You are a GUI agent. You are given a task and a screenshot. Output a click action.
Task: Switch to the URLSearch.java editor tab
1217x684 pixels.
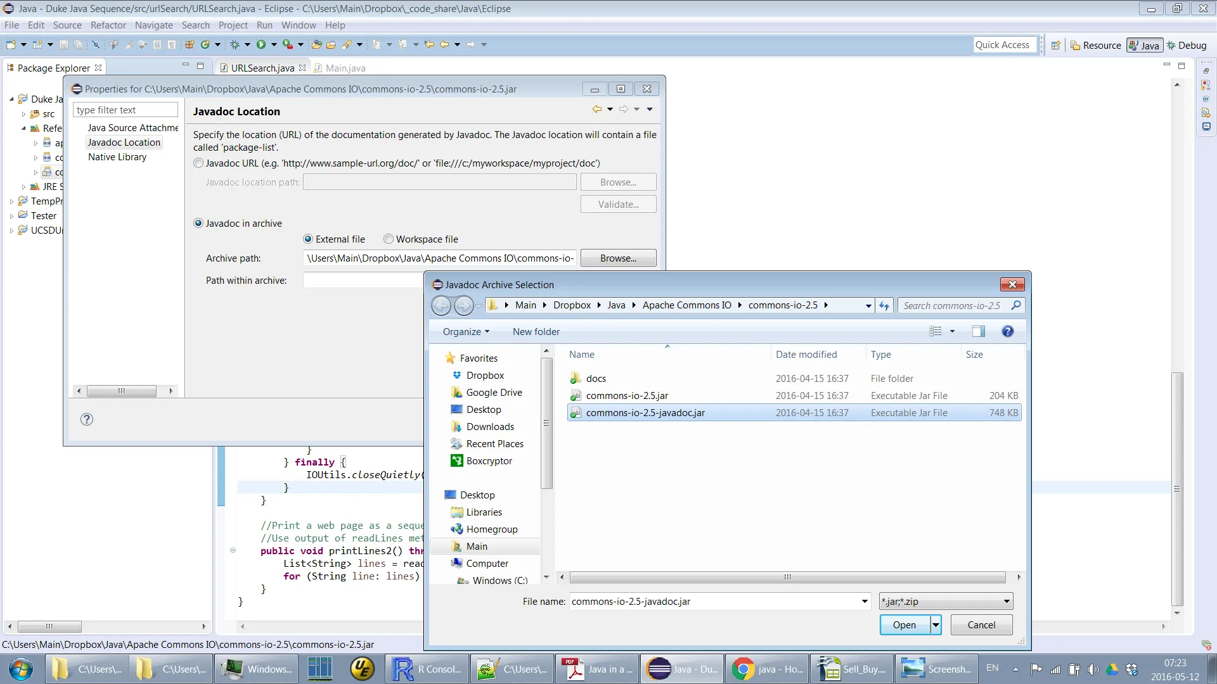pyautogui.click(x=262, y=68)
